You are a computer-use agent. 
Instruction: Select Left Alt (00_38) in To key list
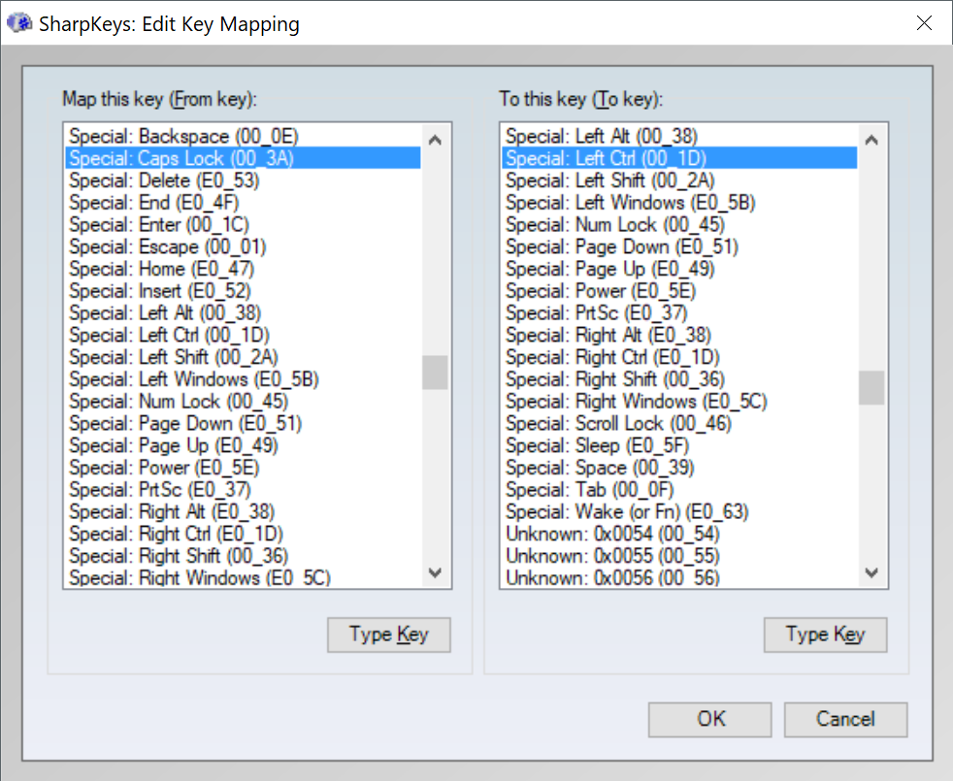pos(679,136)
